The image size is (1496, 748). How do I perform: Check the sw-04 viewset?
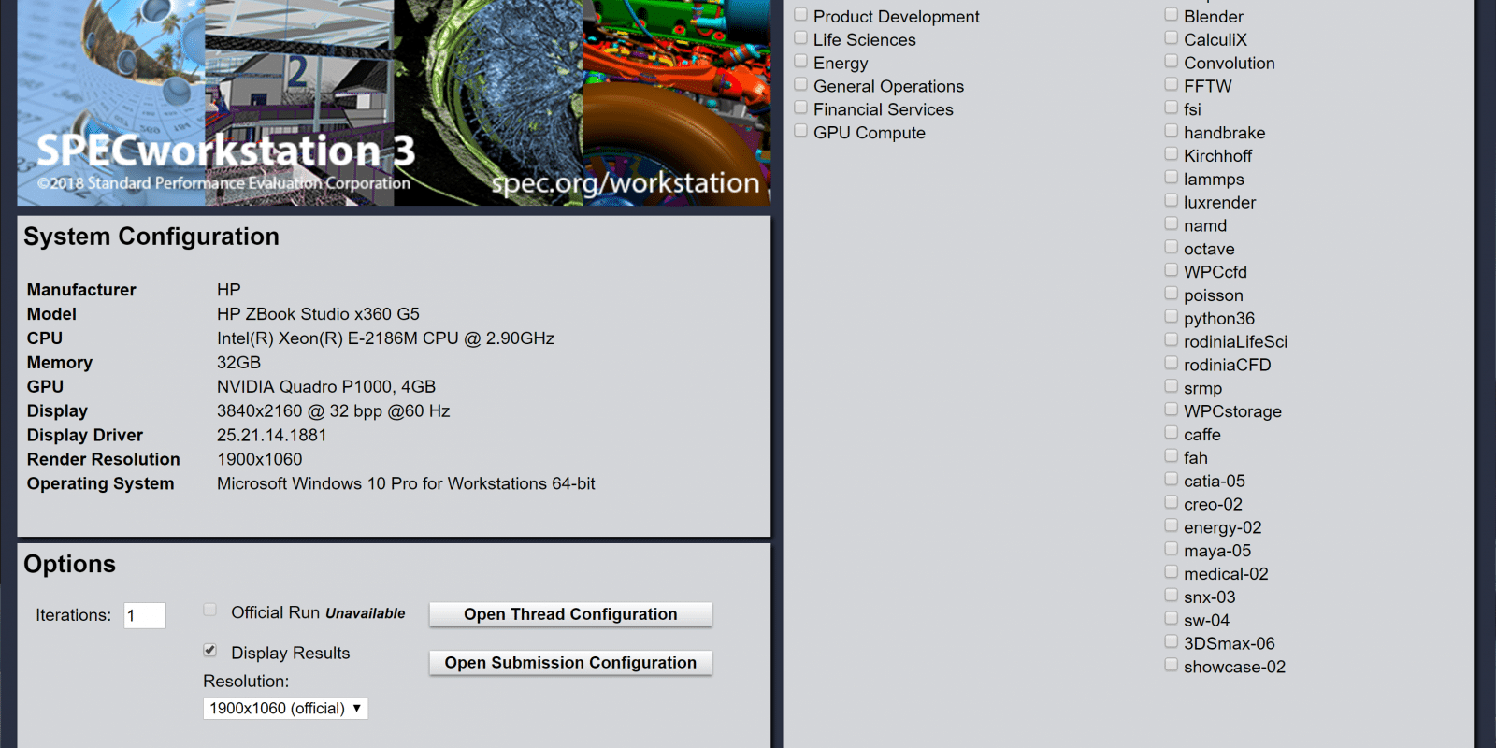tap(1172, 618)
